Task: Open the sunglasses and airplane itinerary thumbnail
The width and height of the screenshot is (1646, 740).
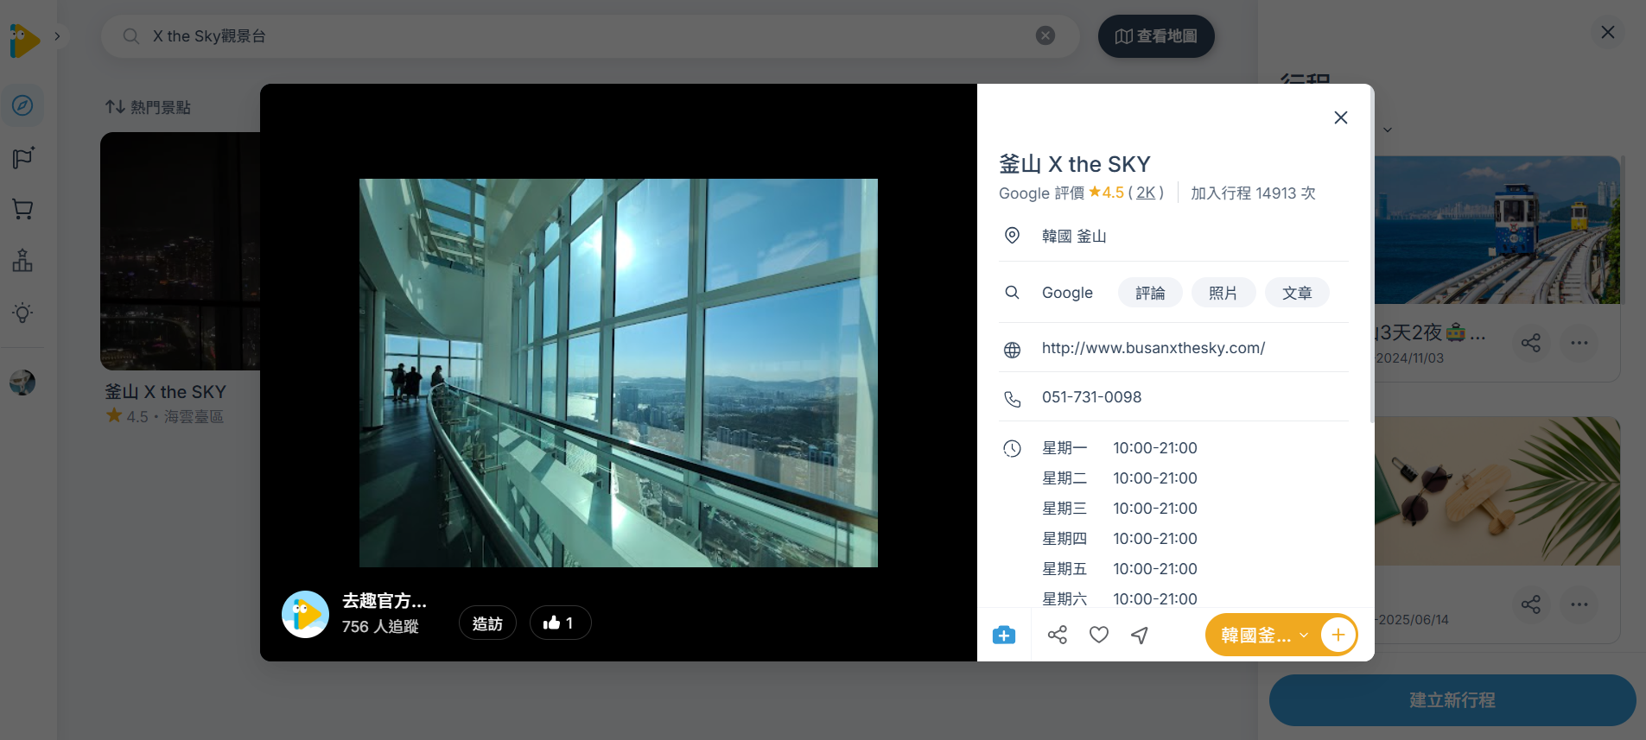Action: [x=1497, y=491]
